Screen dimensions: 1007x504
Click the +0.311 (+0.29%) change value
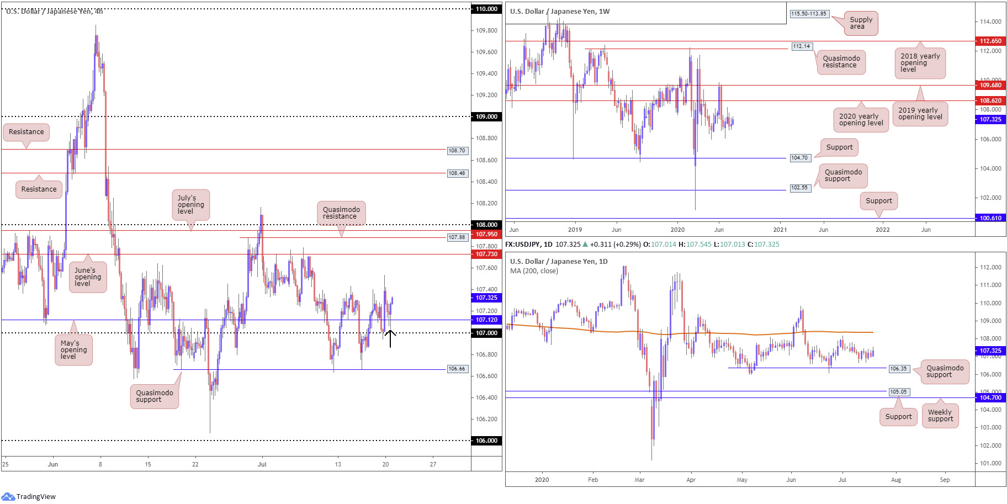pyautogui.click(x=616, y=244)
